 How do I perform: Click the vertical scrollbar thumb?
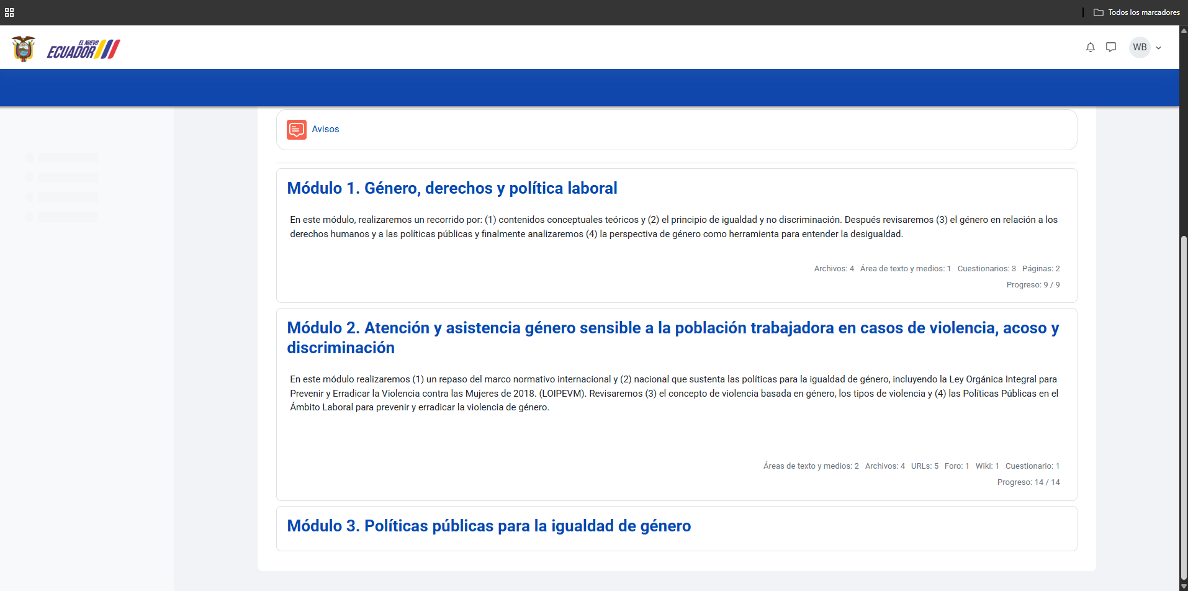click(x=1184, y=404)
